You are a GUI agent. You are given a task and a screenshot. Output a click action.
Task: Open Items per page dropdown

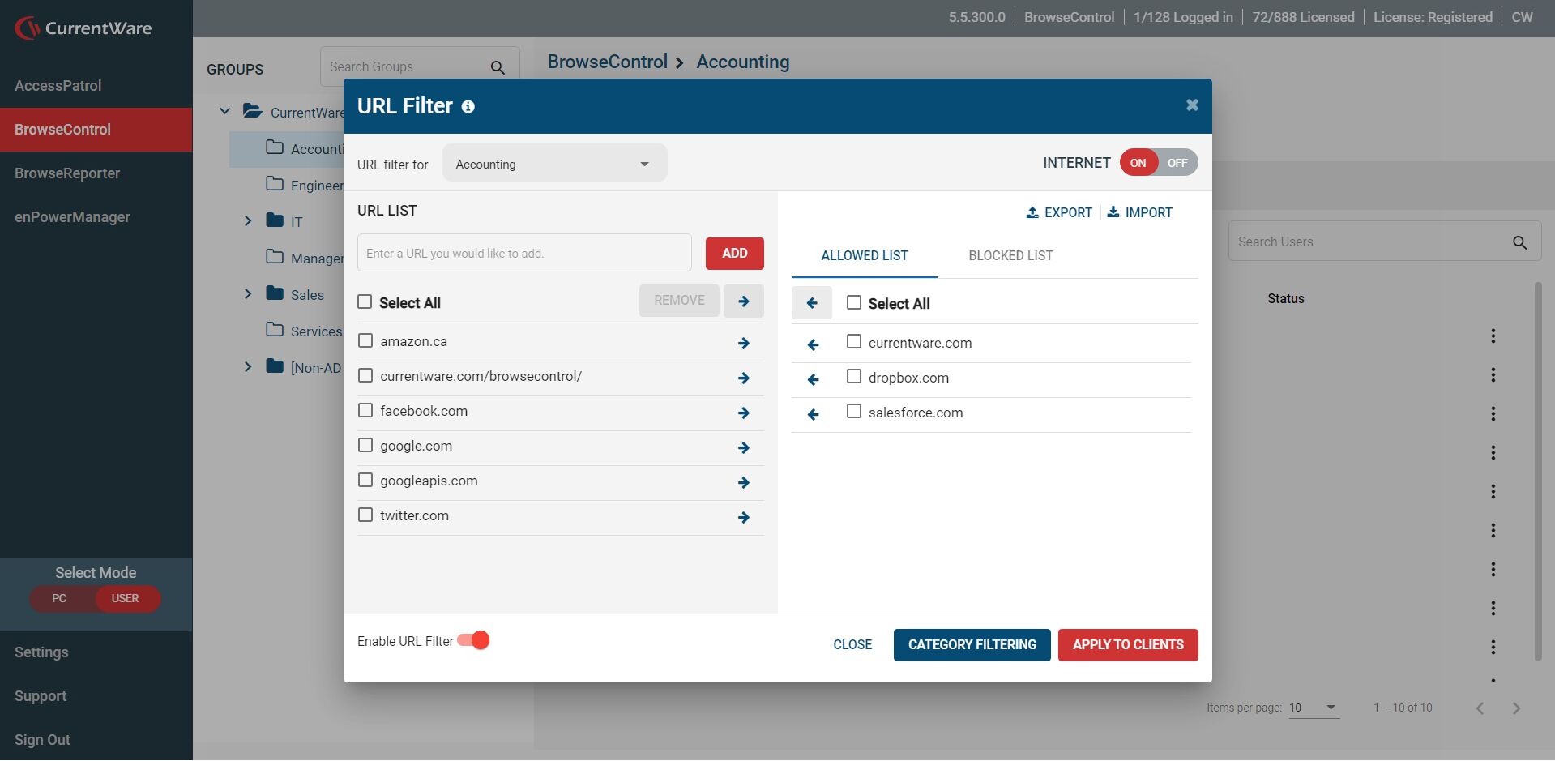(x=1313, y=708)
